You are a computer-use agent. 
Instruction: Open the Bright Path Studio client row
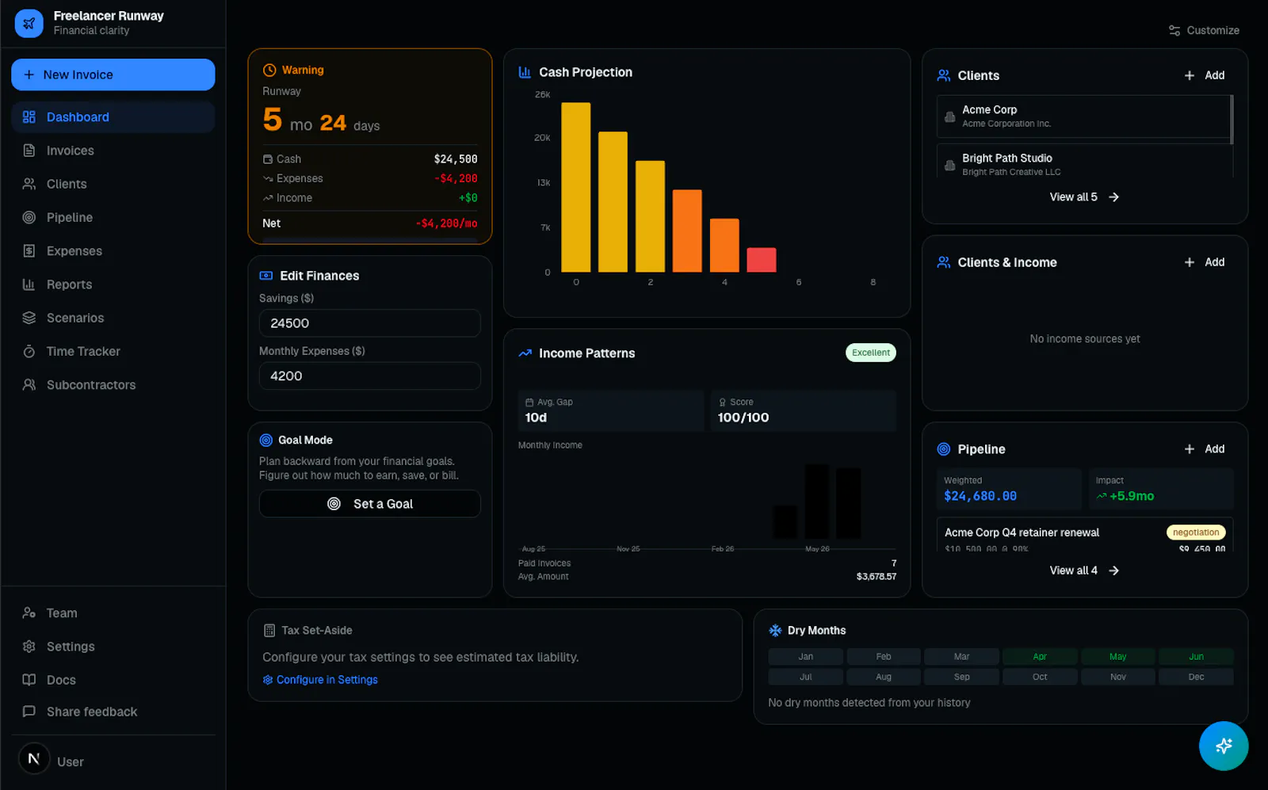click(1083, 161)
